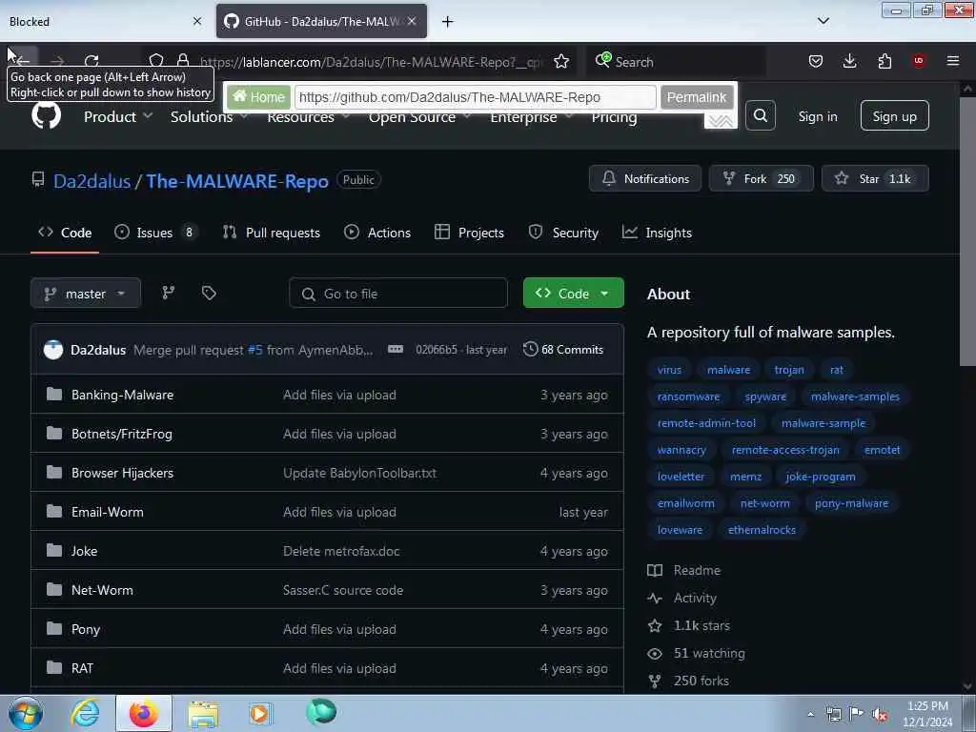976x732 pixels.
Task: Click the Sign in link
Action: (x=817, y=116)
